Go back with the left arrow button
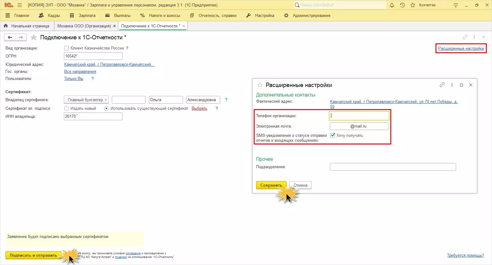This screenshot has width=492, height=265. click(x=10, y=37)
